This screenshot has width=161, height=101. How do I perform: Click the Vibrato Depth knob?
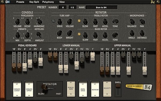(27, 35)
